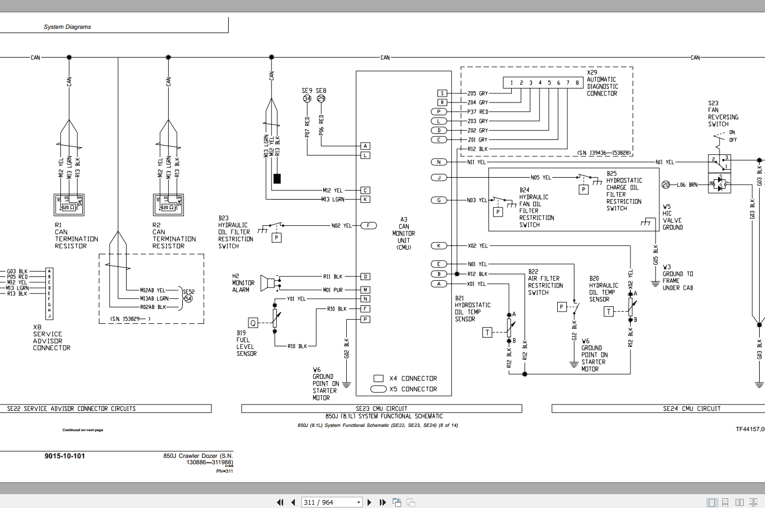Click the X29 Automatic Diagnostic Connector label
Viewport: 765px width, 508px height.
(603, 83)
